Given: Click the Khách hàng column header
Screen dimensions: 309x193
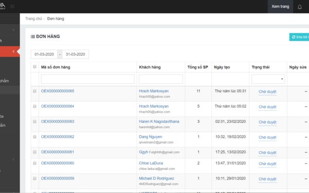Looking at the screenshot, I should [x=150, y=67].
